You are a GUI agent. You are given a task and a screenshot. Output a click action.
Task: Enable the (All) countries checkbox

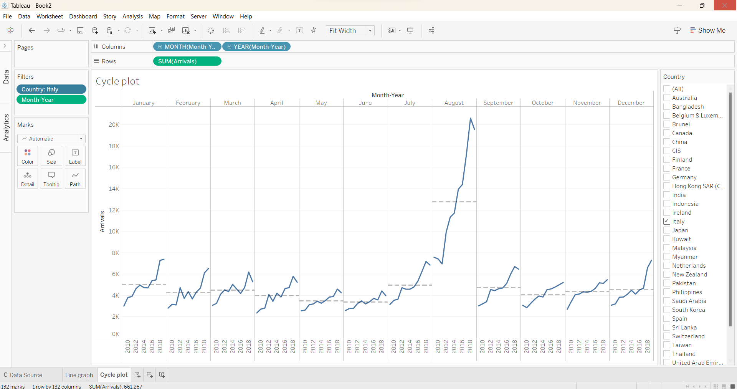pyautogui.click(x=667, y=89)
